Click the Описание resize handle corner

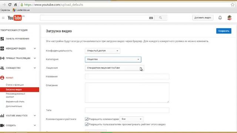(x=168, y=102)
